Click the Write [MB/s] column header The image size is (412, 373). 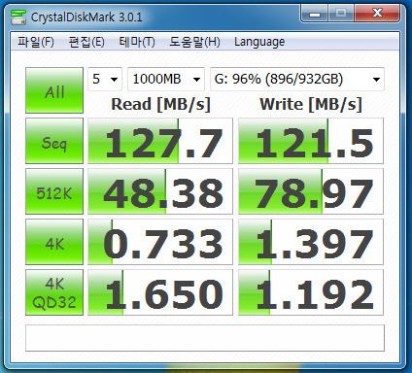click(311, 104)
